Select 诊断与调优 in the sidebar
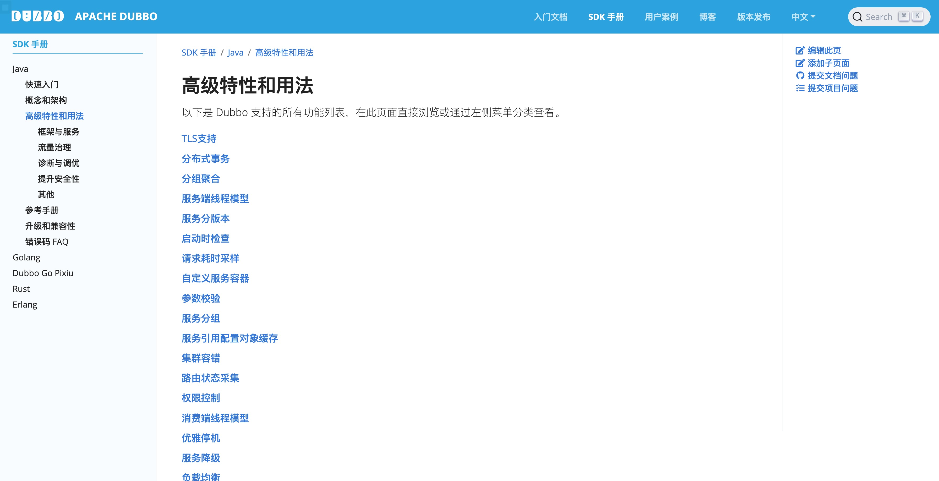Image resolution: width=939 pixels, height=481 pixels. 58,163
